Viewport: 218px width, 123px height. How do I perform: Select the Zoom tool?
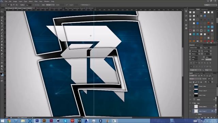pos(2,69)
